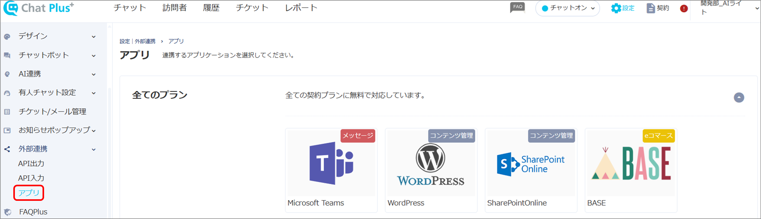Select the SharePoint Online logo

[x=531, y=164]
